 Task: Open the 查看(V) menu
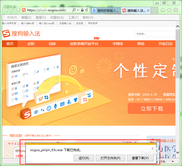click(x=41, y=18)
